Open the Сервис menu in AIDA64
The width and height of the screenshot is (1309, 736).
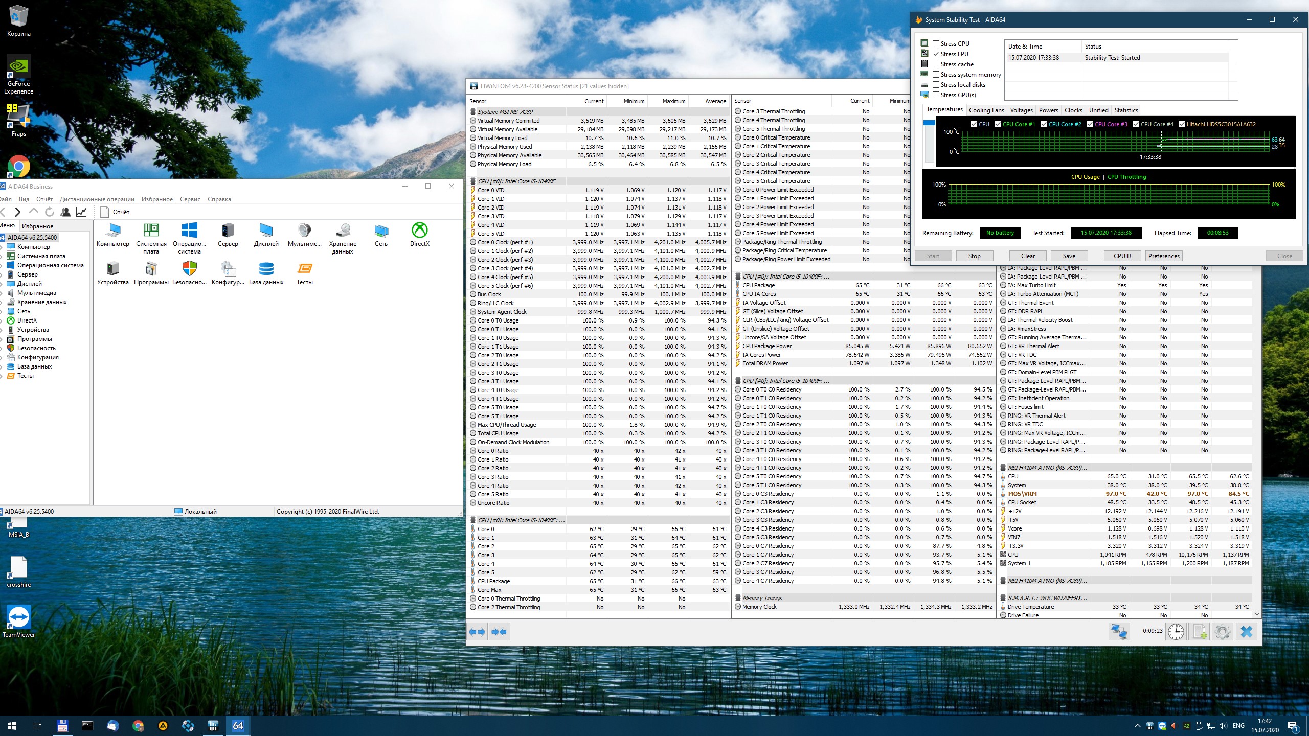pos(190,199)
